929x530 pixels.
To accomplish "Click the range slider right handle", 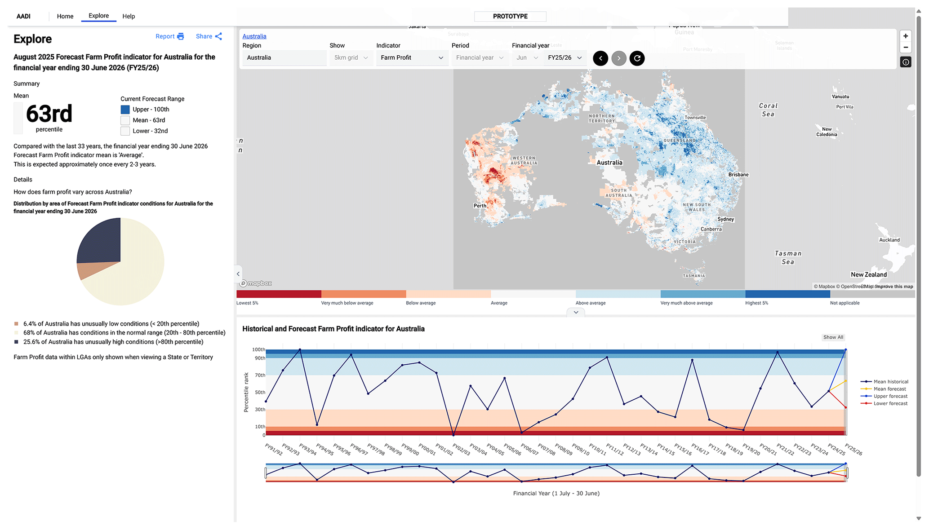I will click(847, 473).
